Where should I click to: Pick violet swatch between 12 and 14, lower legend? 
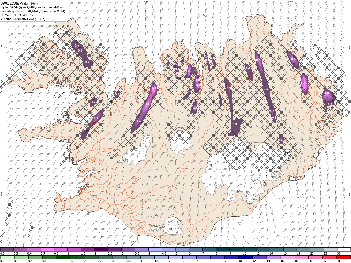[259, 257]
